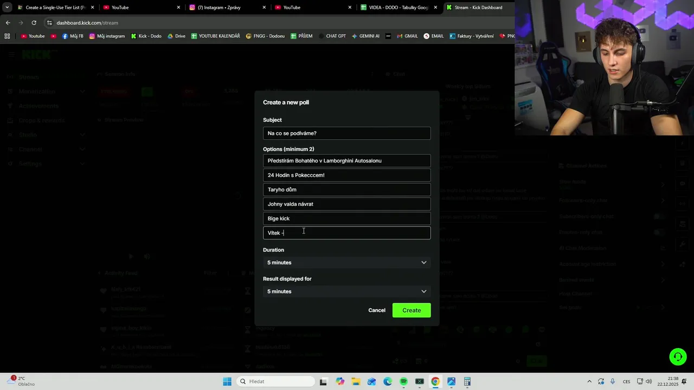The width and height of the screenshot is (694, 390).
Task: Open Microsoft Edge from the taskbar
Action: click(x=388, y=381)
